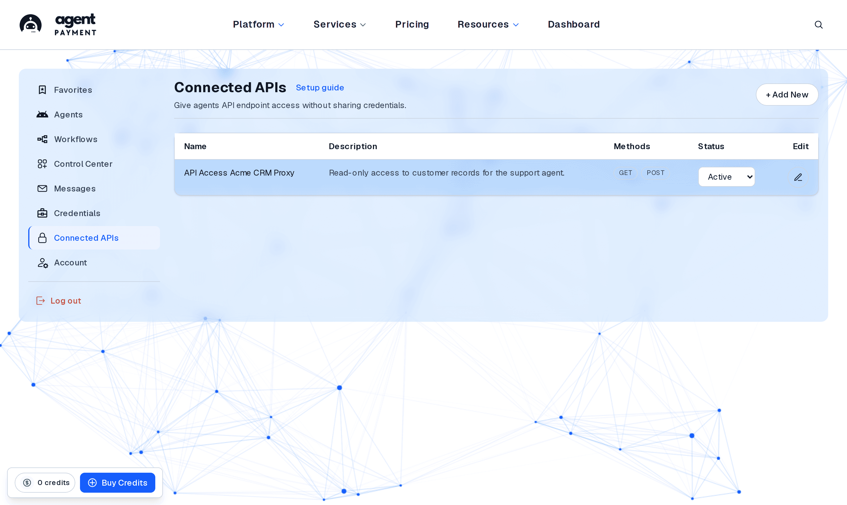Select Favorites in the sidebar
Image resolution: width=847 pixels, height=505 pixels.
(x=94, y=90)
